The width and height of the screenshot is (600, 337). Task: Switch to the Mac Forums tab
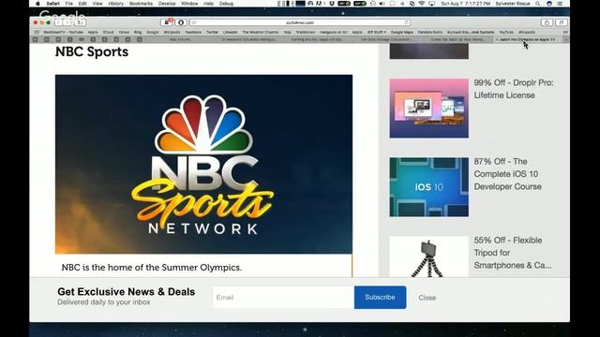pos(180,39)
